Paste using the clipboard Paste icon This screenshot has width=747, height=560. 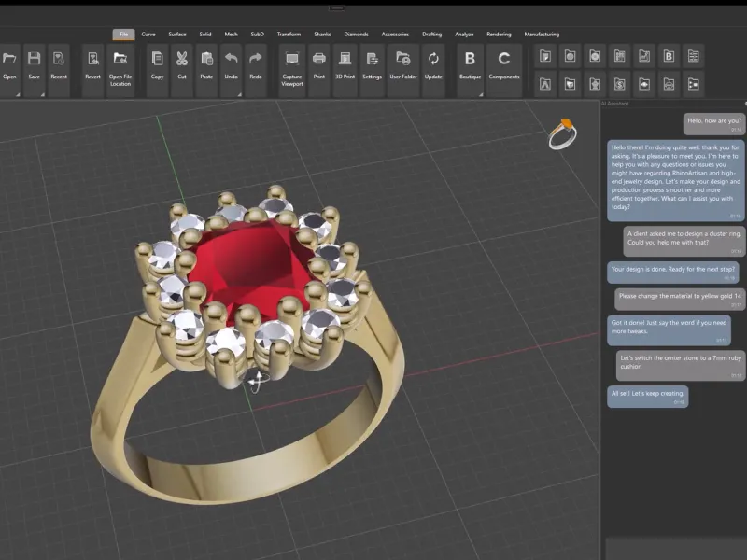(206, 59)
